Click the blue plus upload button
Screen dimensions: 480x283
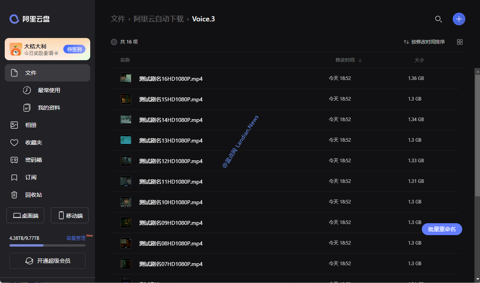(459, 19)
